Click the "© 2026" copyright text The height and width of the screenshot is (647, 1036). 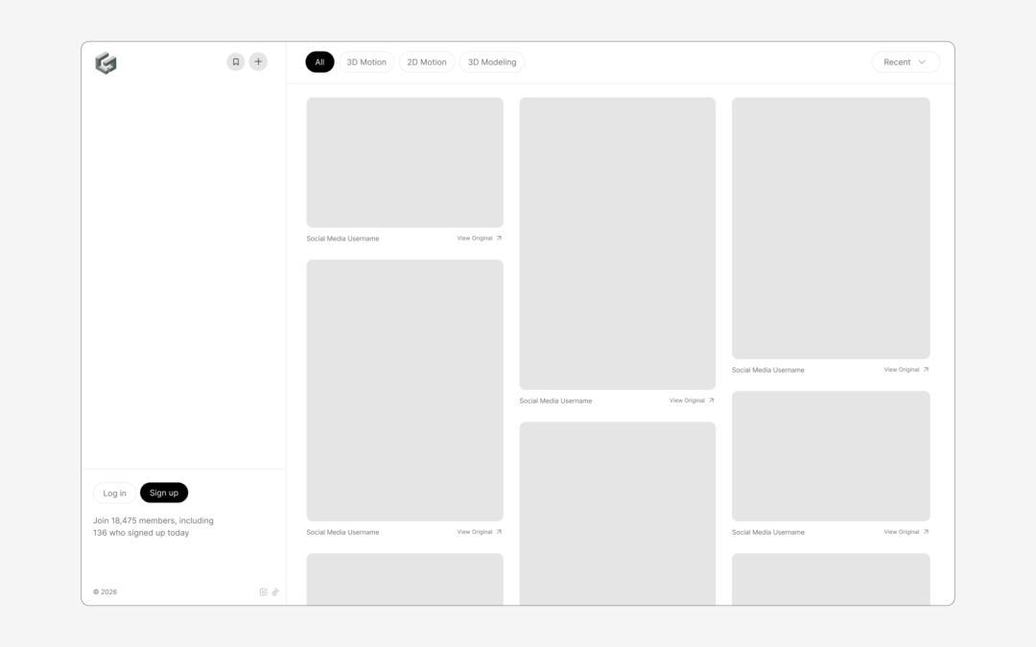coord(106,592)
